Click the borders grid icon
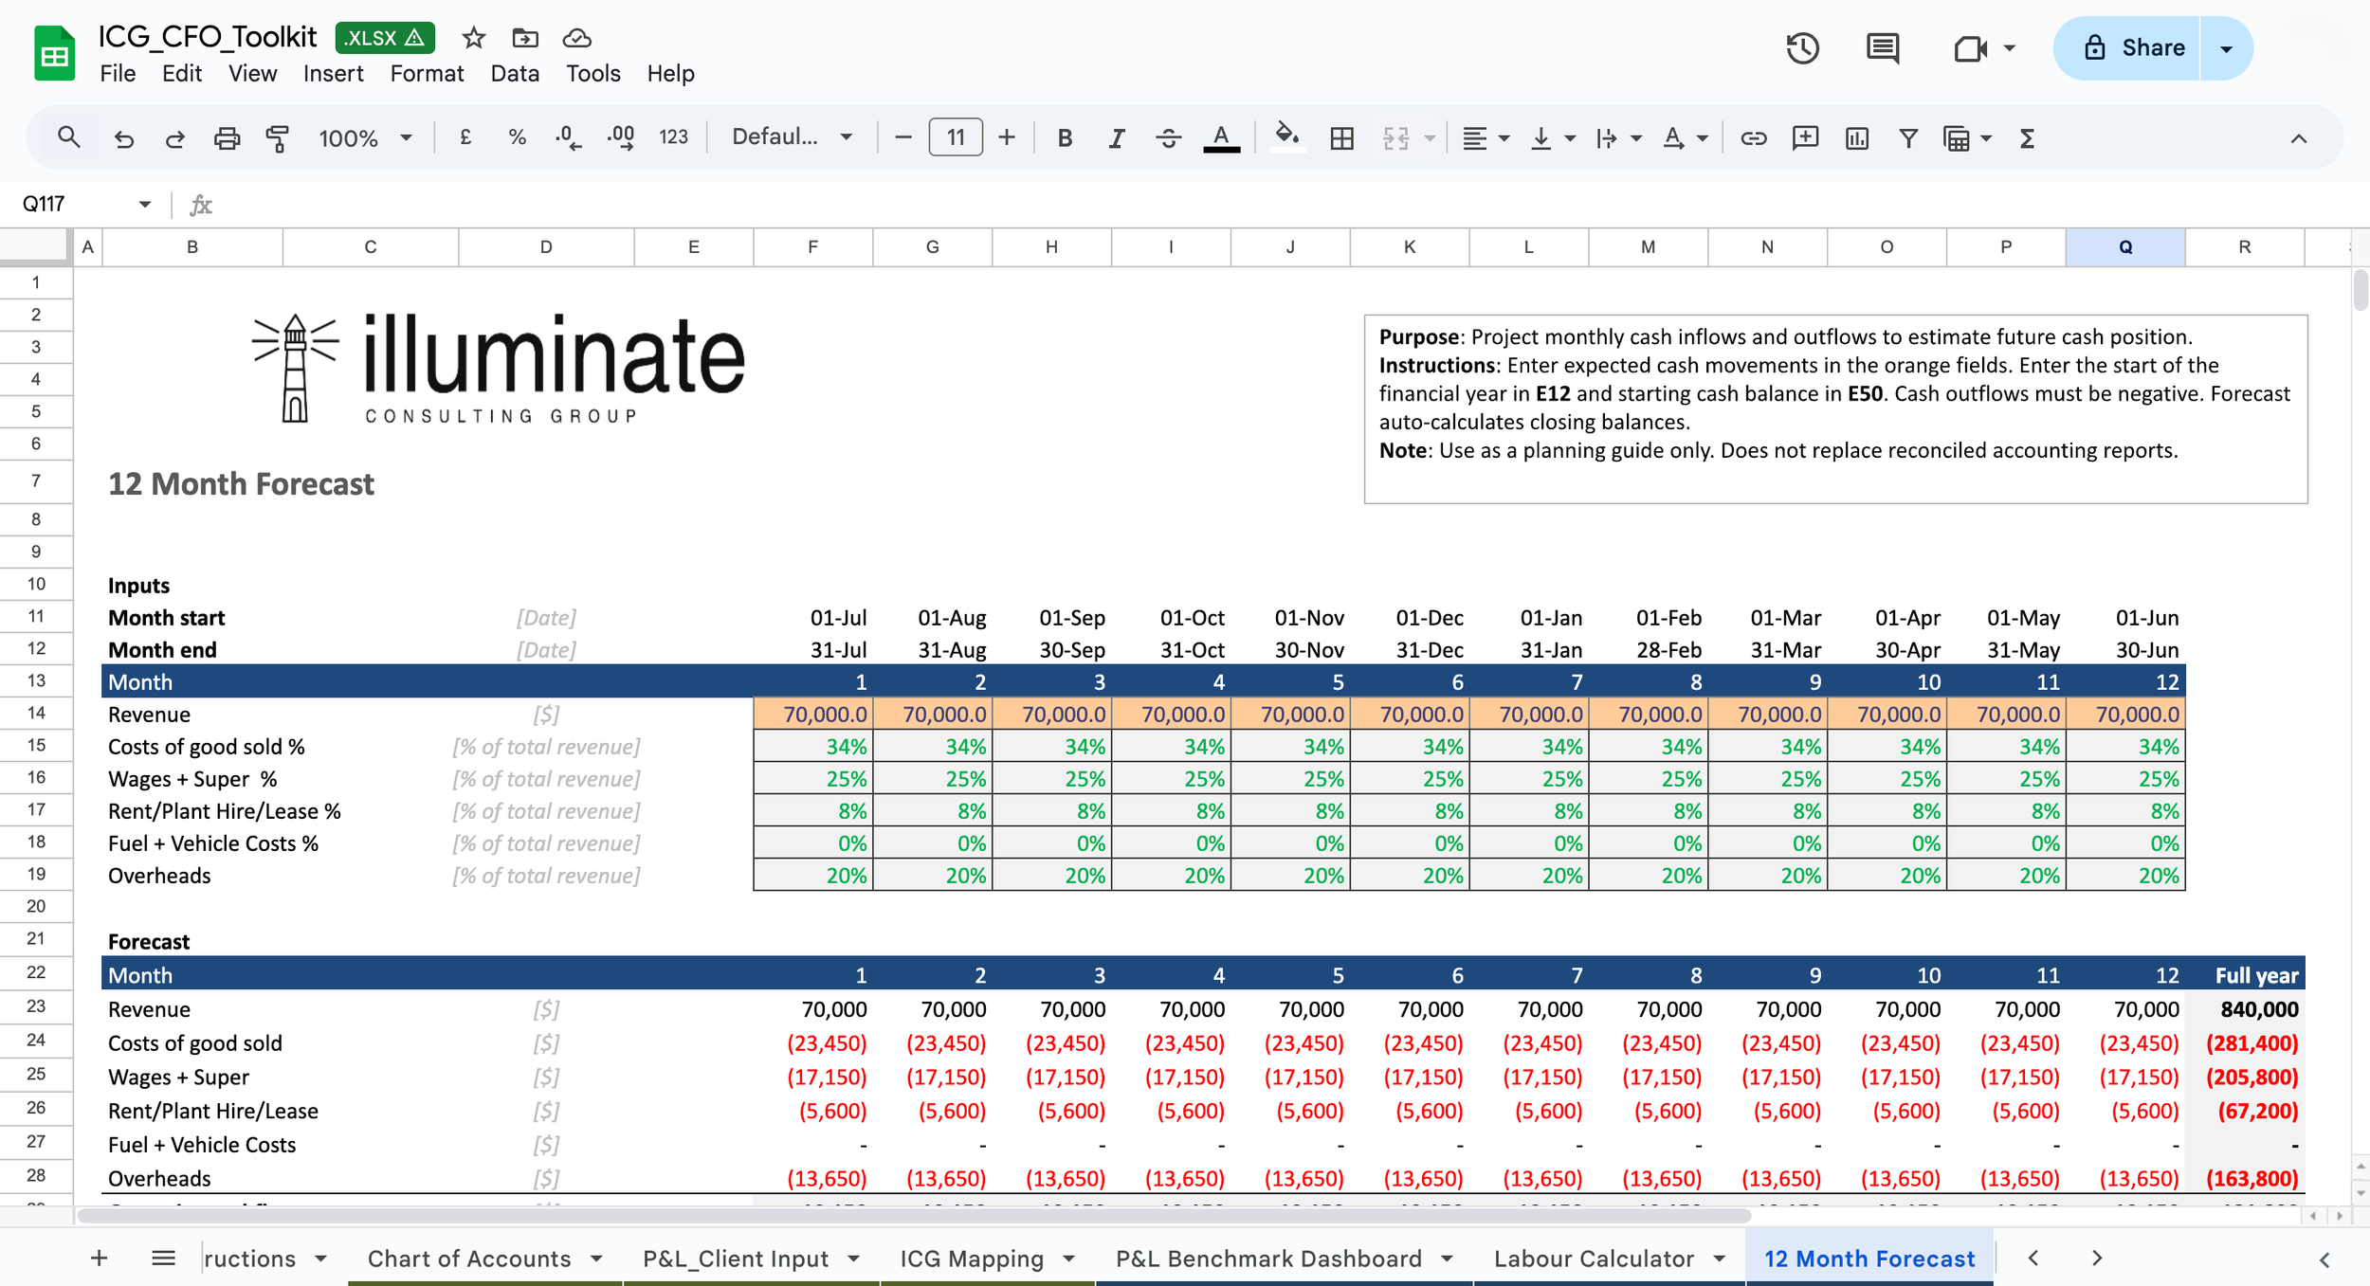Image resolution: width=2370 pixels, height=1286 pixels. (x=1341, y=138)
